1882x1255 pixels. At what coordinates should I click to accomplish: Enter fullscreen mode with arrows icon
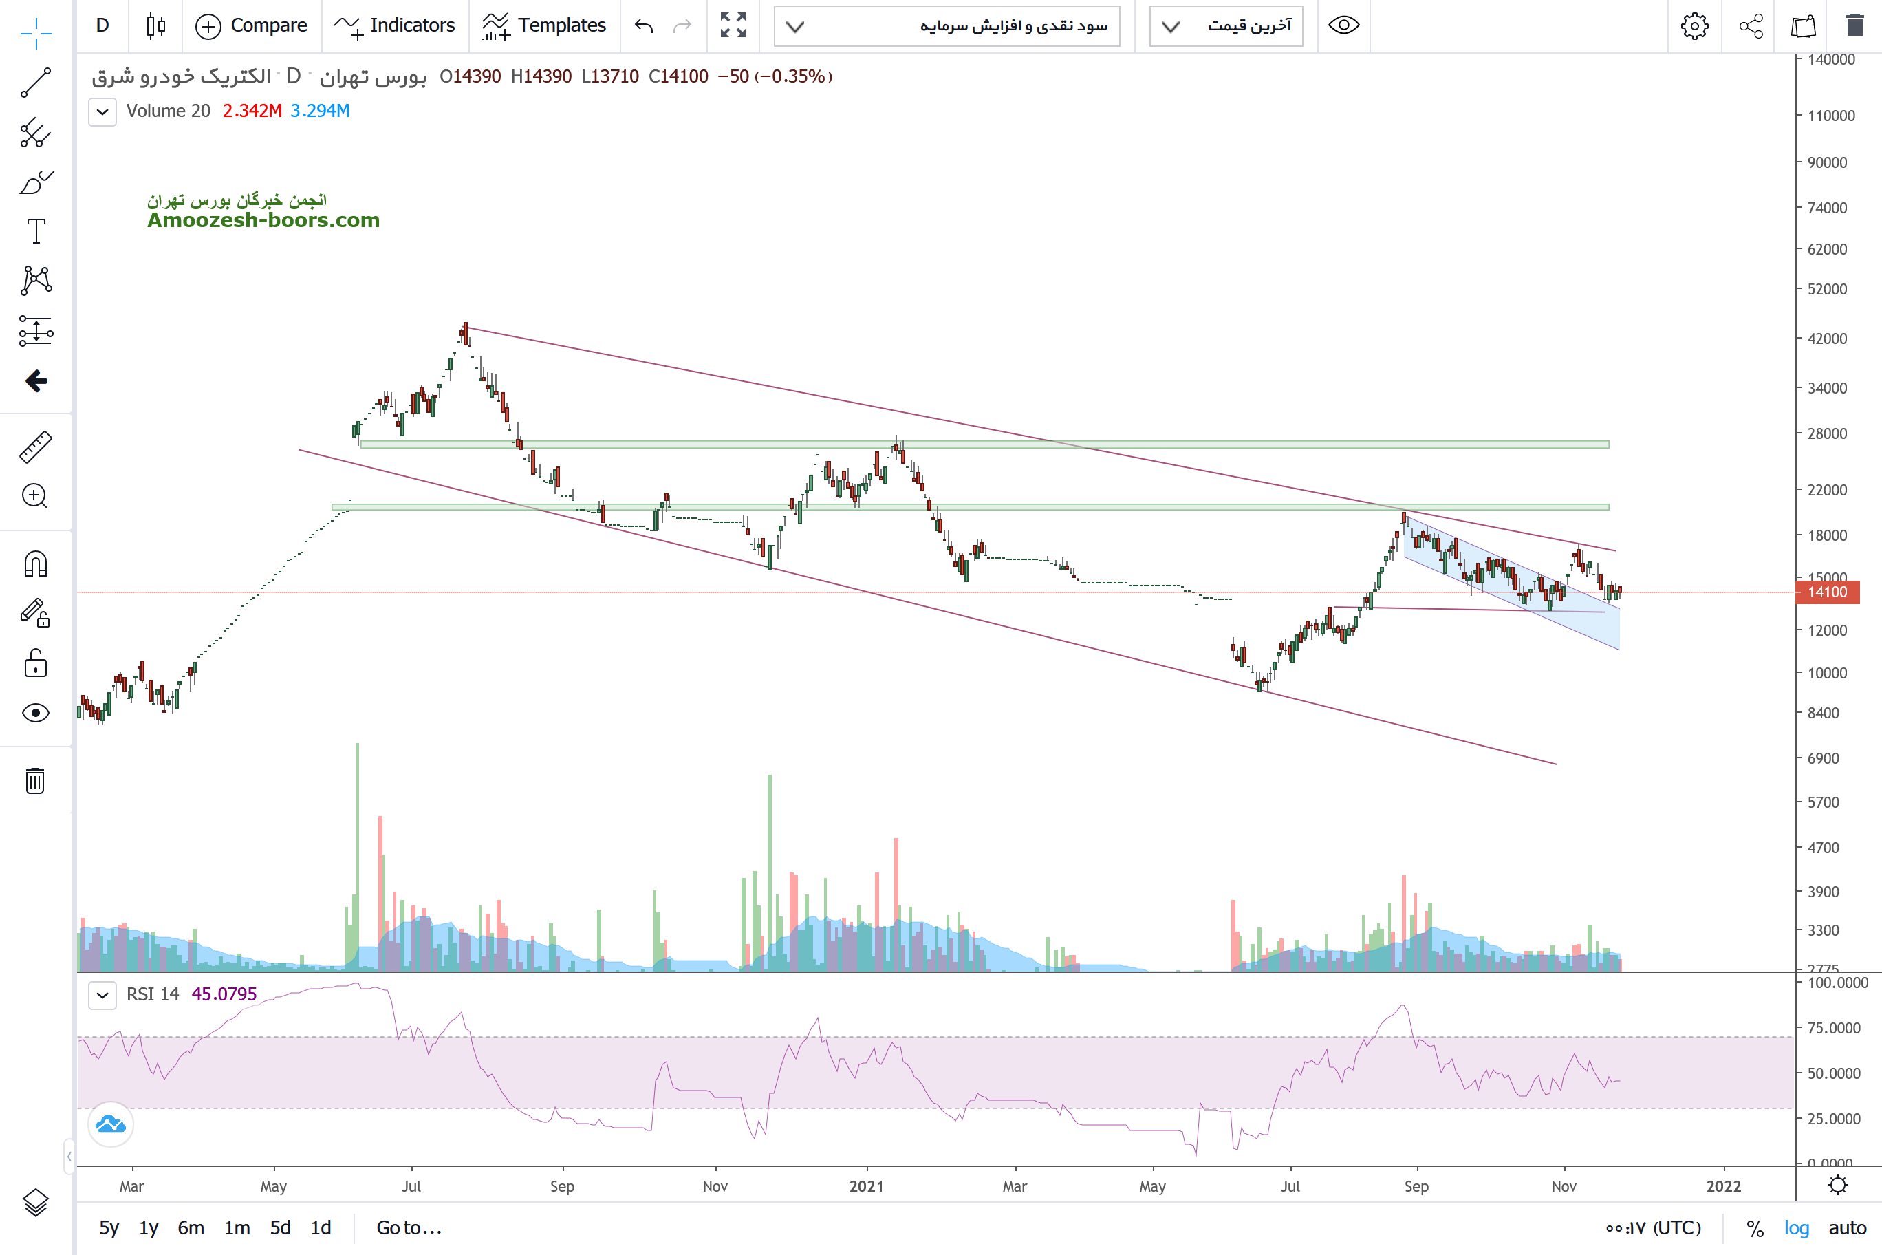point(733,25)
